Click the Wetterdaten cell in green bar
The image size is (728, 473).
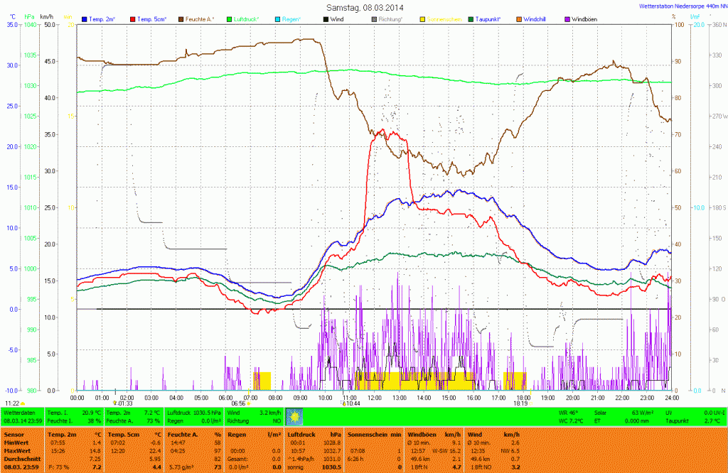point(19,412)
